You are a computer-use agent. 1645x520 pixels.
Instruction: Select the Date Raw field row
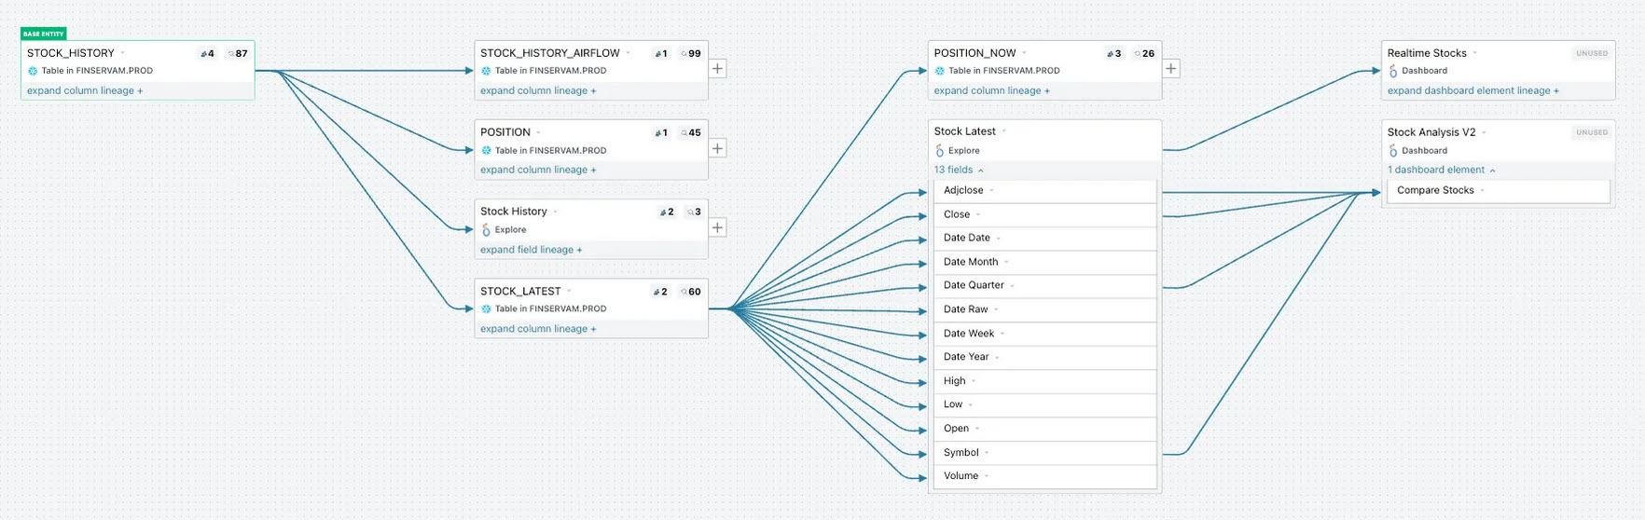(1045, 309)
